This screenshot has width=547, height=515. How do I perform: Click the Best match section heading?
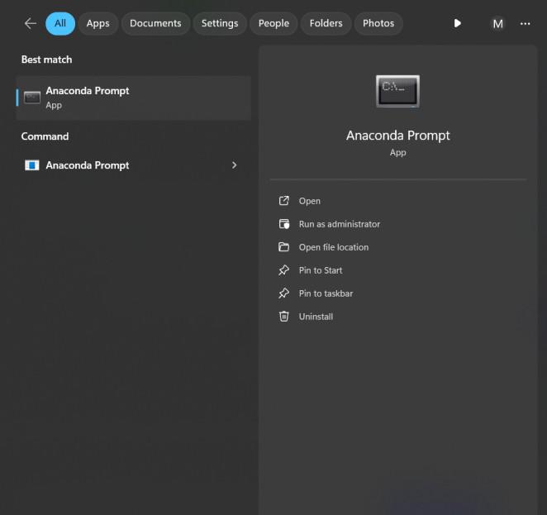click(x=46, y=60)
